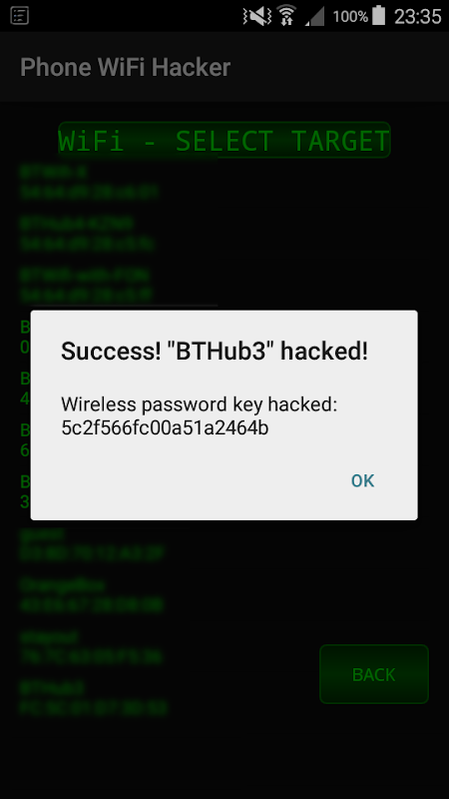
Task: Tap the green BACK button
Action: [374, 674]
